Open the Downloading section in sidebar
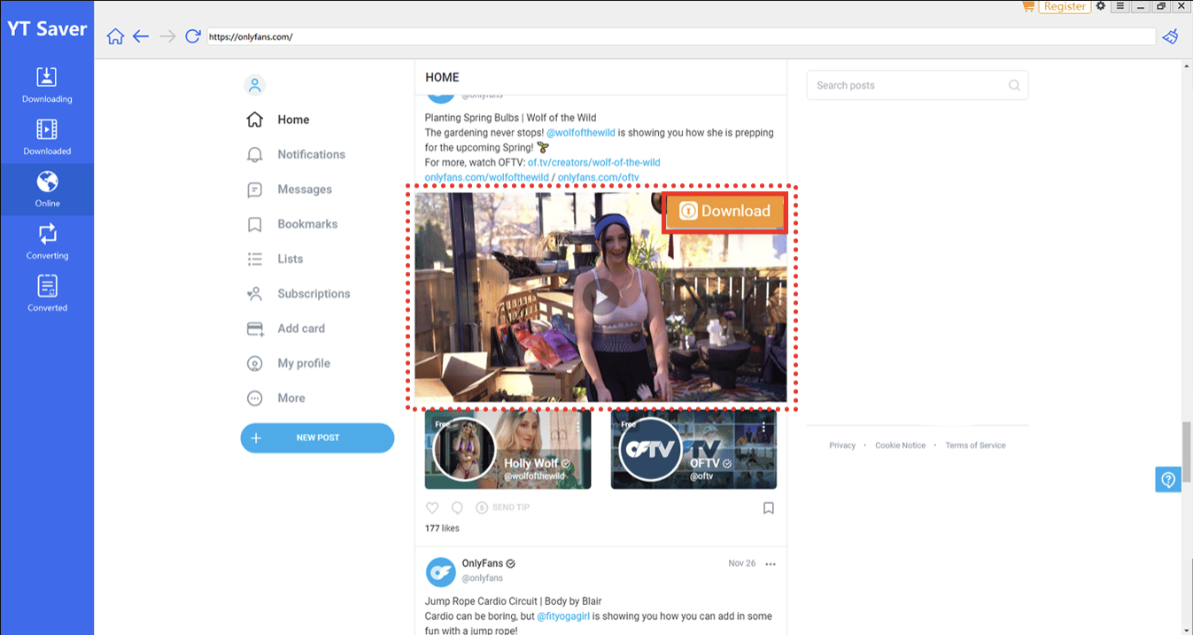1193x635 pixels. tap(47, 85)
